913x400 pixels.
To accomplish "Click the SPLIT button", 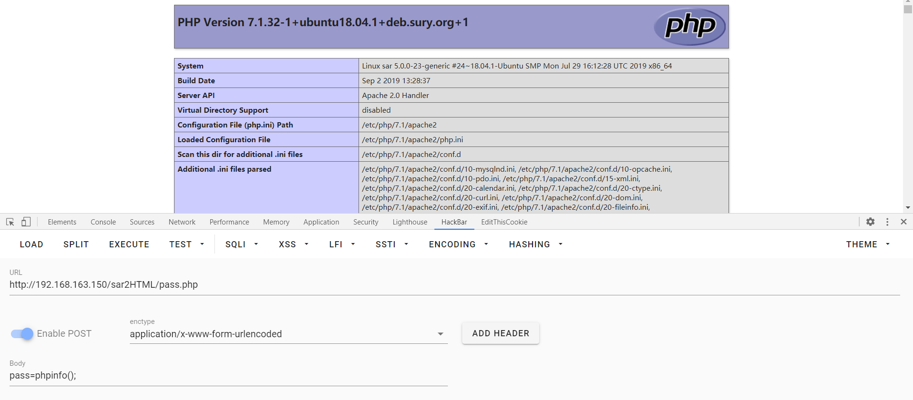I will point(76,244).
